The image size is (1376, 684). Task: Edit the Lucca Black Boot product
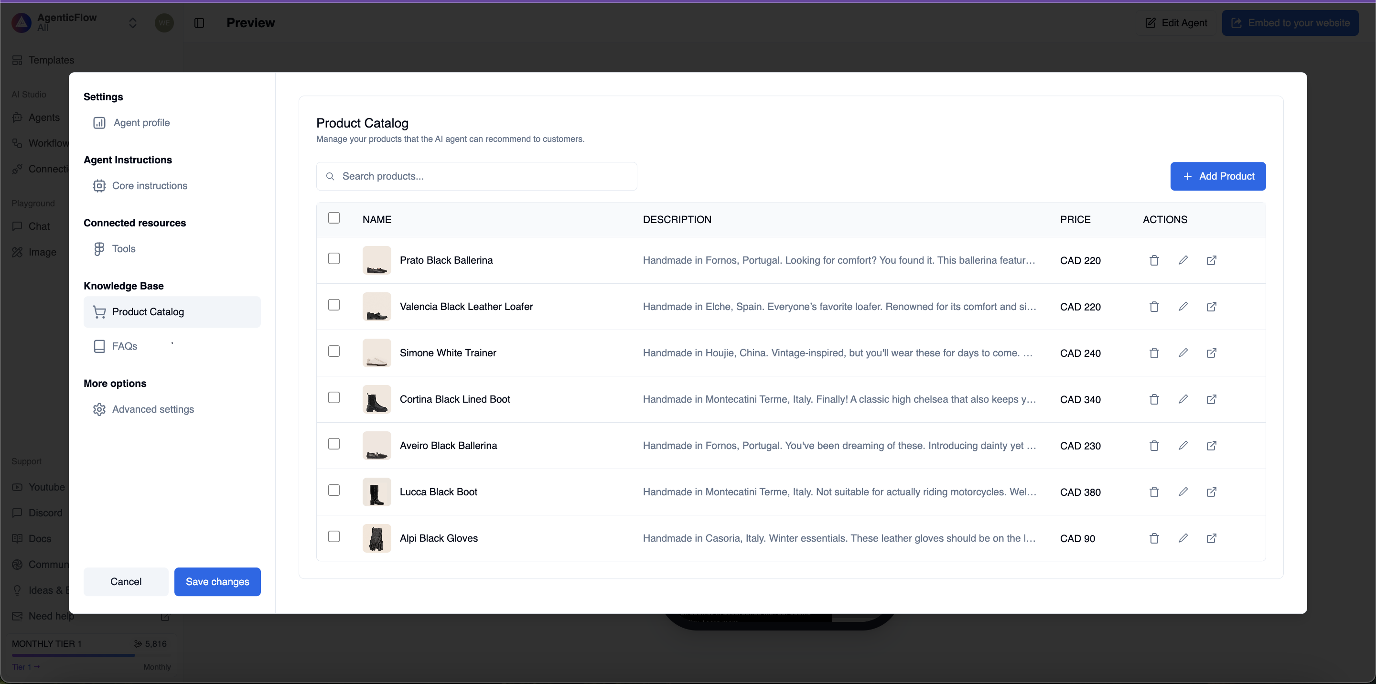(x=1183, y=492)
